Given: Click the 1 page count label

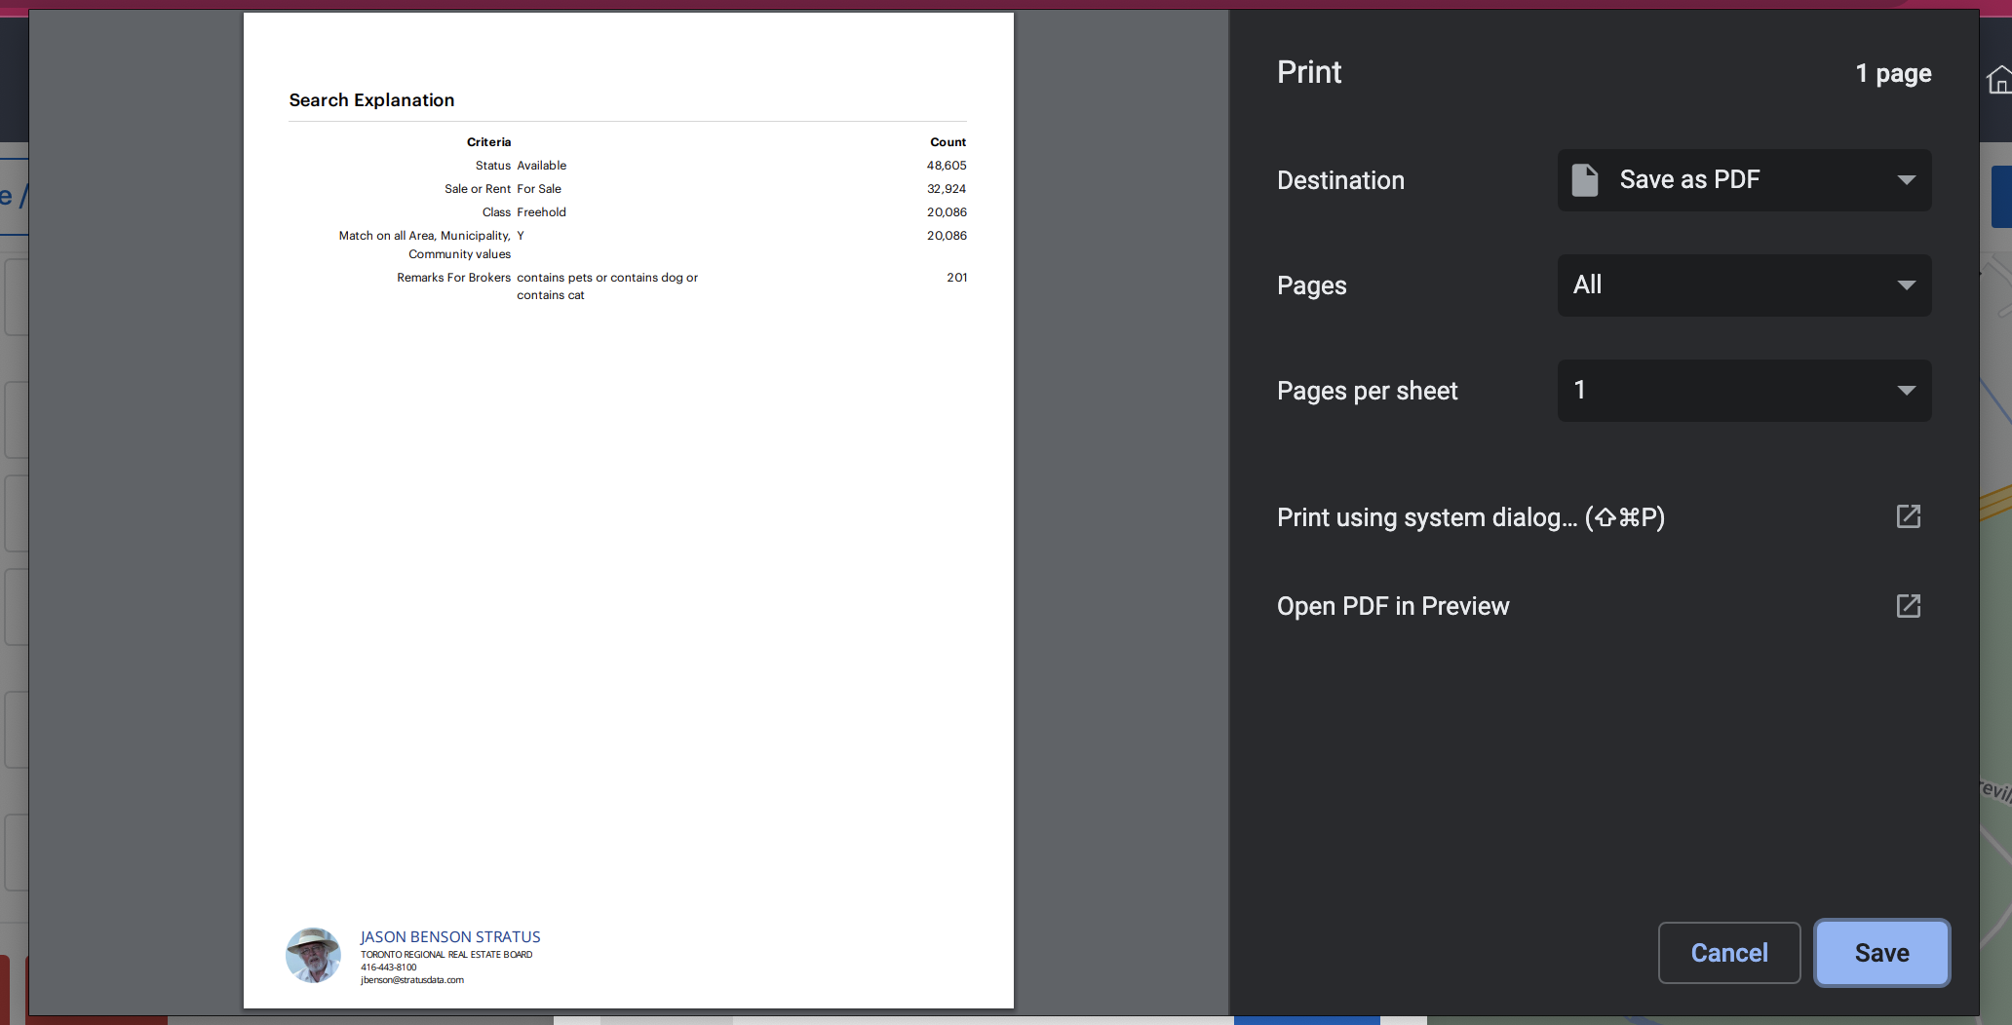Looking at the screenshot, I should tap(1893, 73).
